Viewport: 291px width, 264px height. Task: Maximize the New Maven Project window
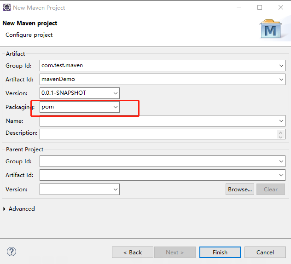260,7
